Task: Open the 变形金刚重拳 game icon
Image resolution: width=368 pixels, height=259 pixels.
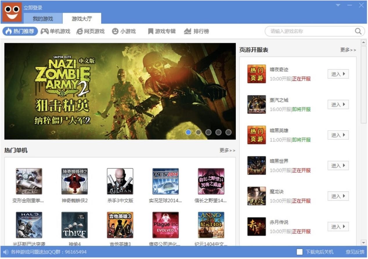Action: tap(29, 181)
